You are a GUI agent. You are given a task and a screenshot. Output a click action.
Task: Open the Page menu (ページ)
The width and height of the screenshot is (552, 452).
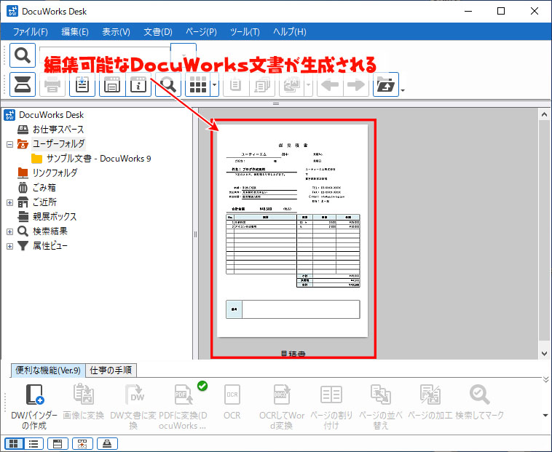pos(202,31)
